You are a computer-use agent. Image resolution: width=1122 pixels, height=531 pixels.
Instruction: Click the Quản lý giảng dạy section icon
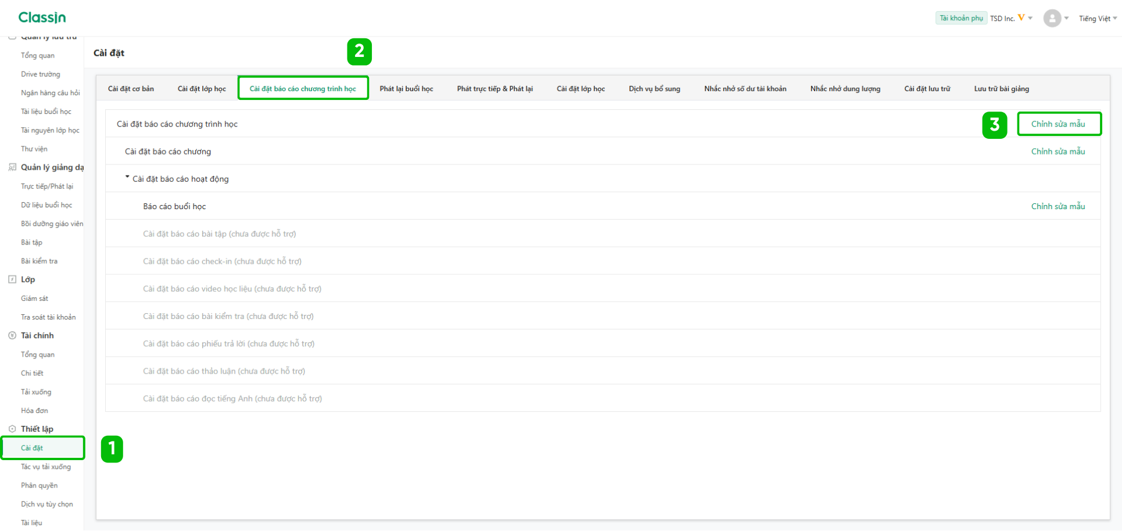(12, 167)
